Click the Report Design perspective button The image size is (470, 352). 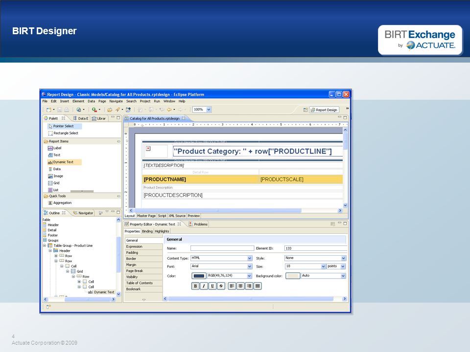coord(324,110)
